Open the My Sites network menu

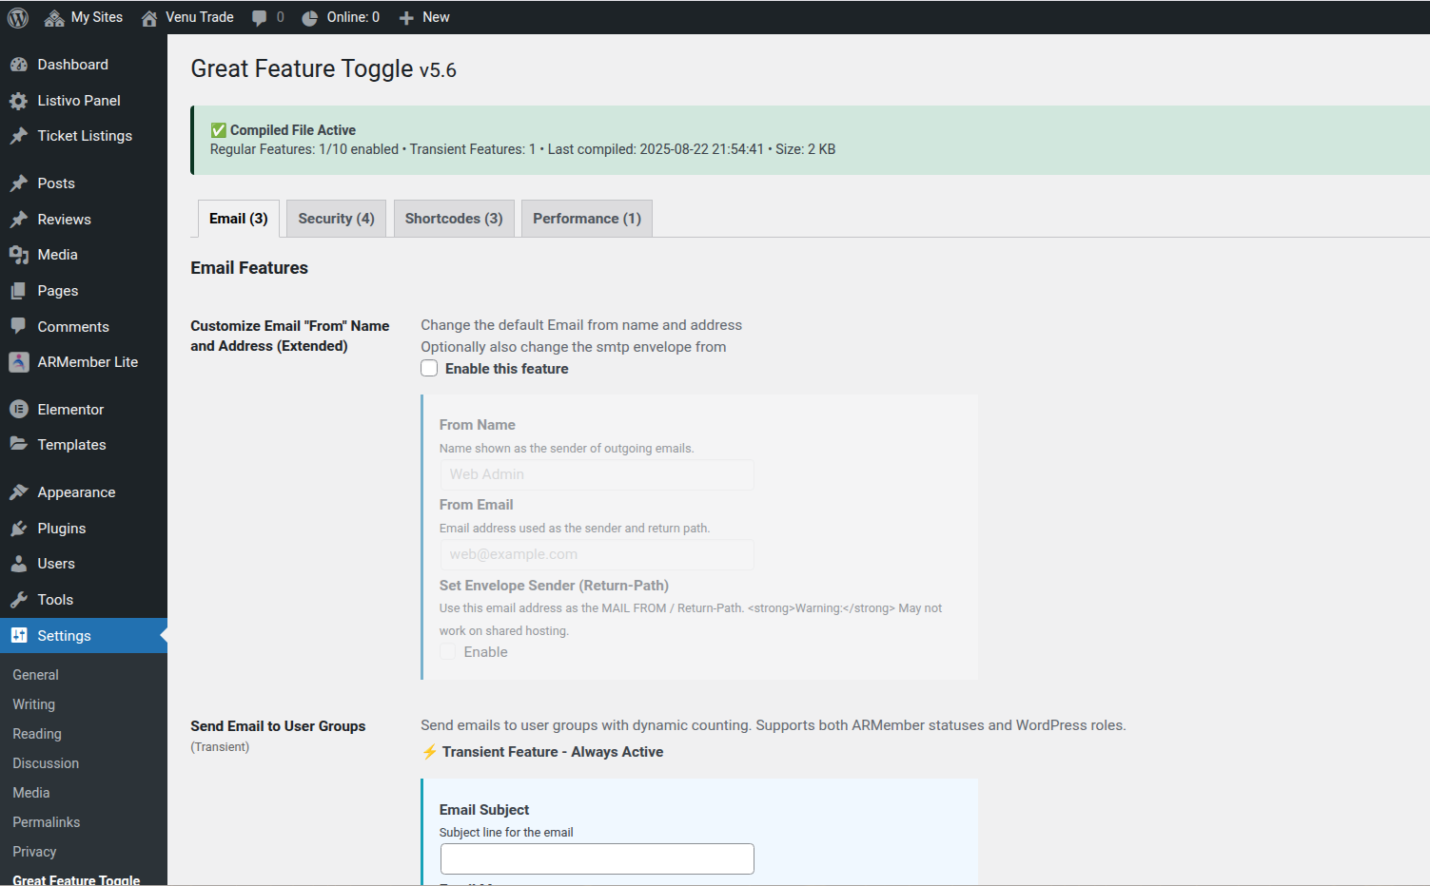(x=84, y=17)
